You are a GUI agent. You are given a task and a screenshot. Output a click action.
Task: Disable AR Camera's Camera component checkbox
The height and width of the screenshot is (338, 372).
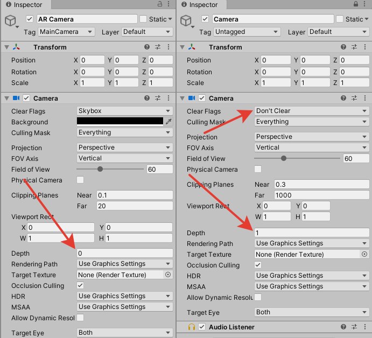26,98
